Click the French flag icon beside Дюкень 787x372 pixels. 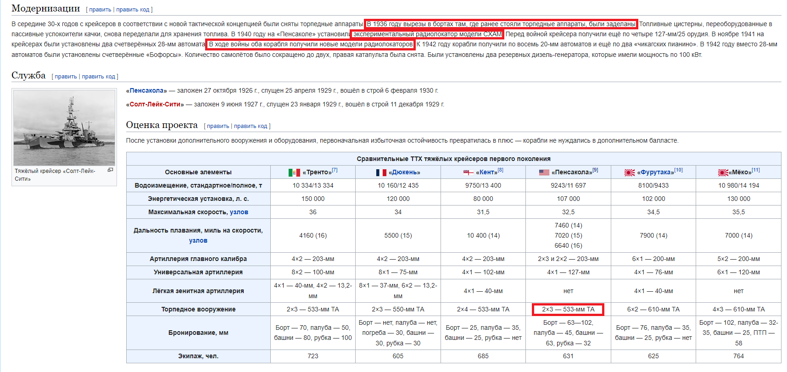(381, 172)
